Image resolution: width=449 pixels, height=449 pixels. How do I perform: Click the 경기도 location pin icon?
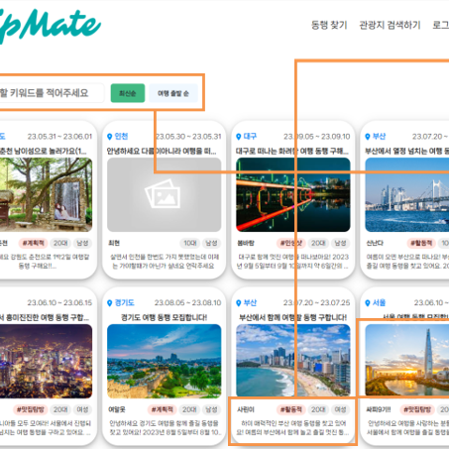[110, 303]
